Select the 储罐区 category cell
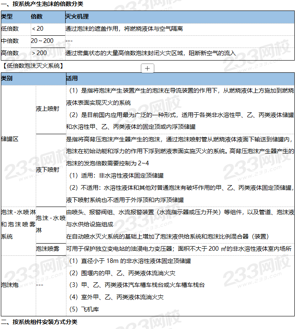 (x=10, y=139)
